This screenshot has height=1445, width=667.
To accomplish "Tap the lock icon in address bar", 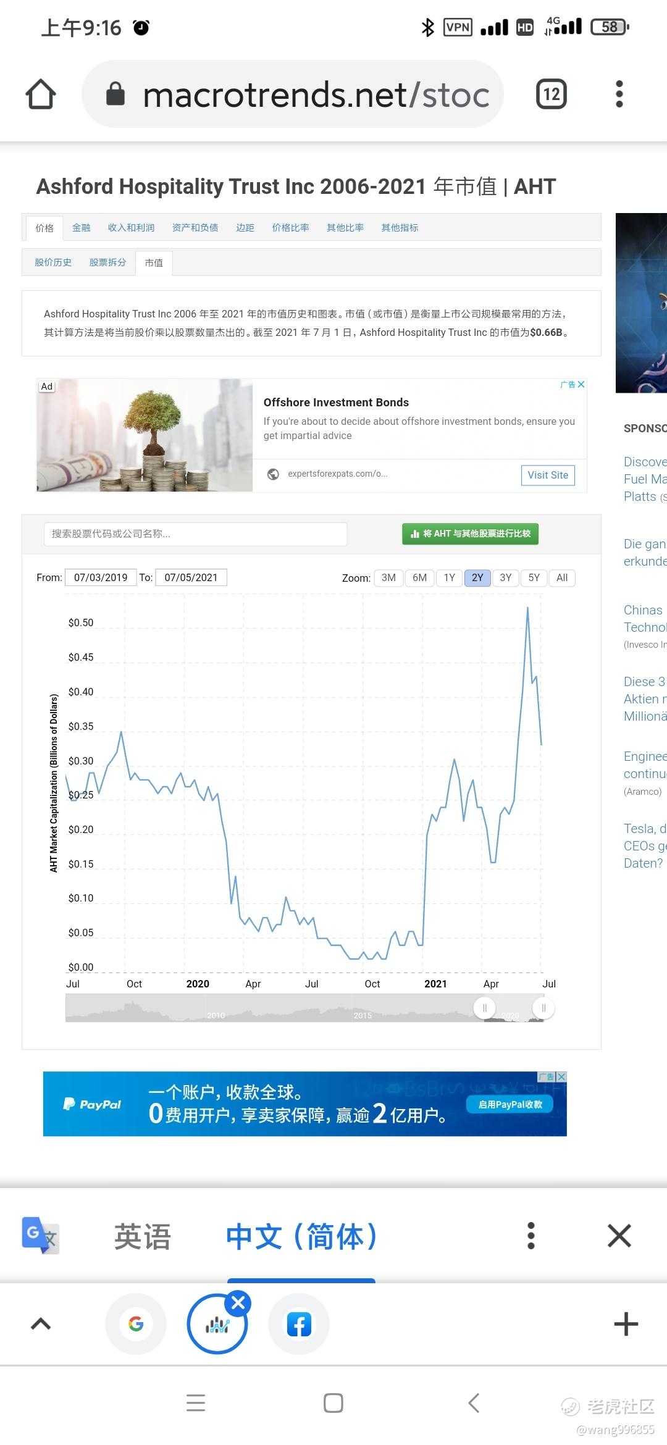I will [115, 94].
